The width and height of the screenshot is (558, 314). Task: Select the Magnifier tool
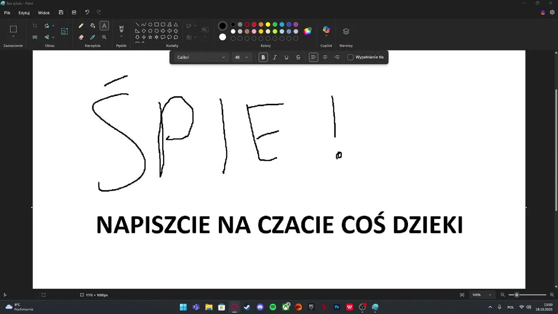(104, 37)
